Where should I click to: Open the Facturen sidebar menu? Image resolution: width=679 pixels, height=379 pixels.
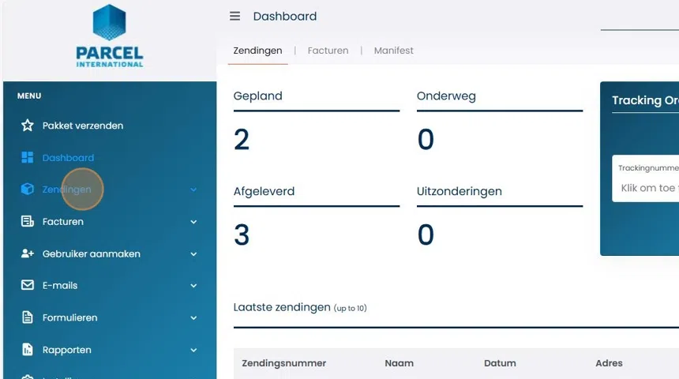click(x=63, y=221)
